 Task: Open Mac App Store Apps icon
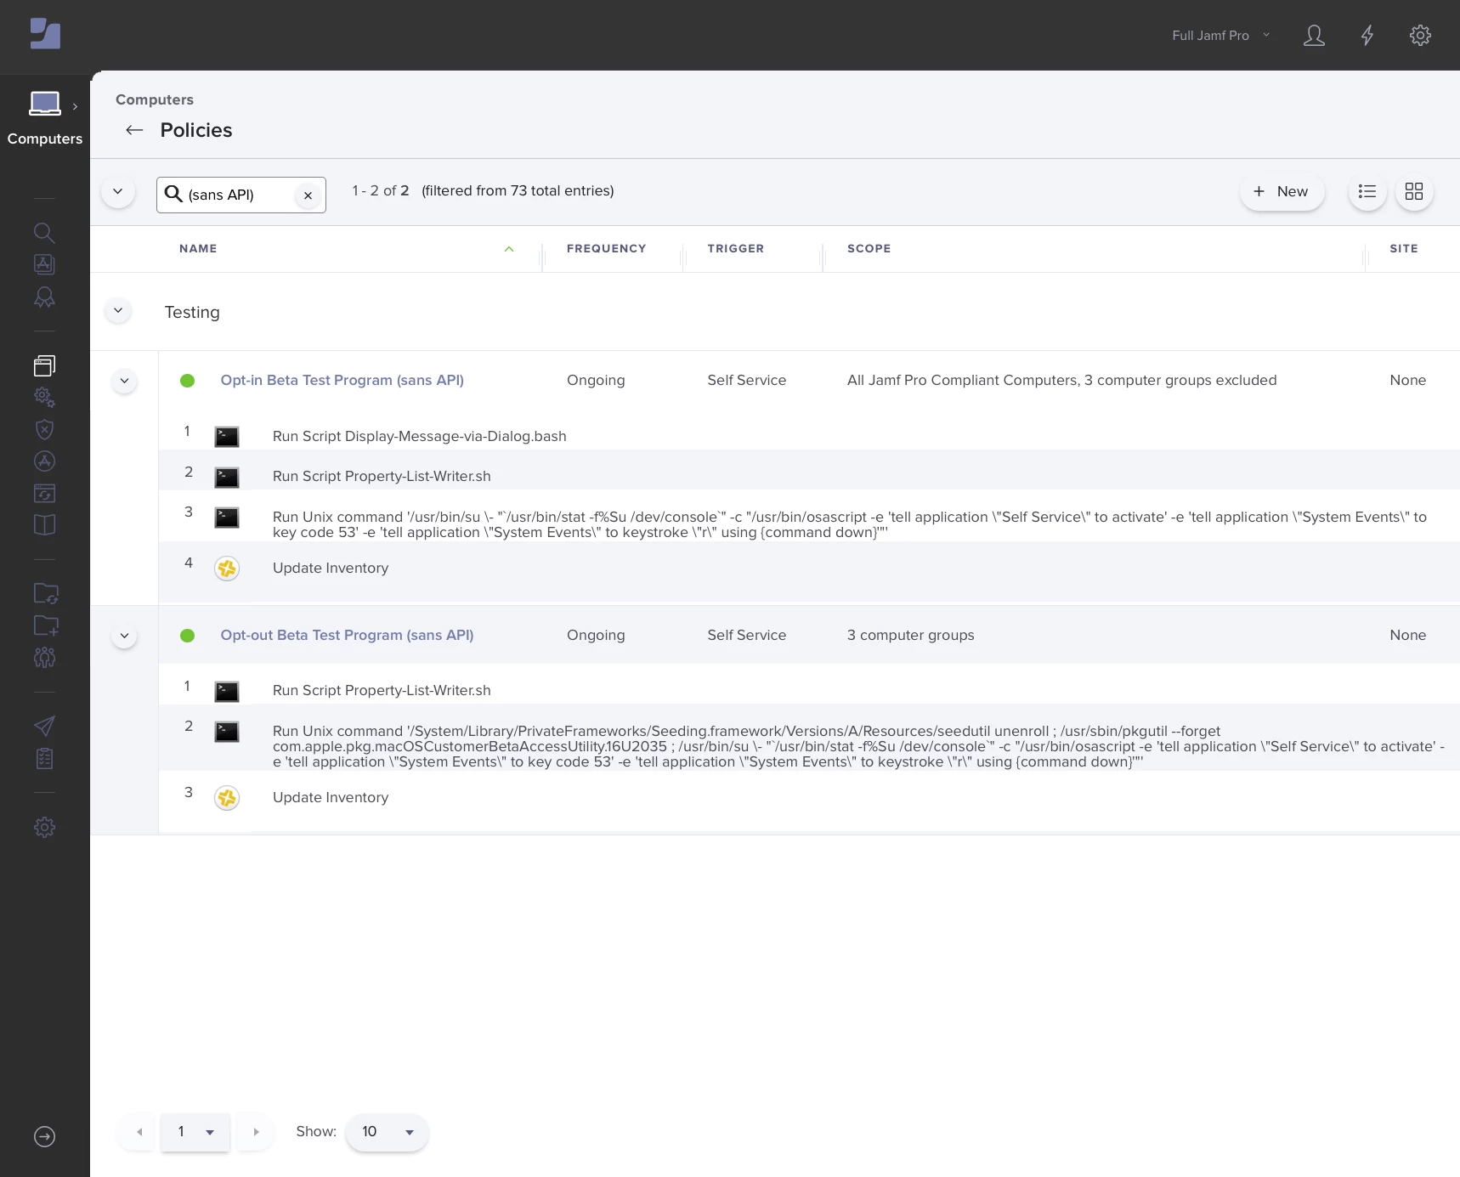[44, 461]
